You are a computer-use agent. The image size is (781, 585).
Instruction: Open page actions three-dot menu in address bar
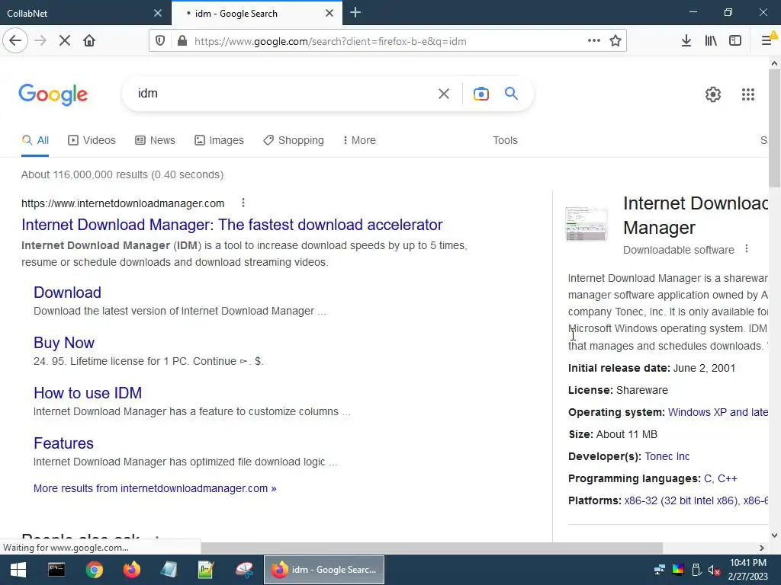(x=593, y=41)
